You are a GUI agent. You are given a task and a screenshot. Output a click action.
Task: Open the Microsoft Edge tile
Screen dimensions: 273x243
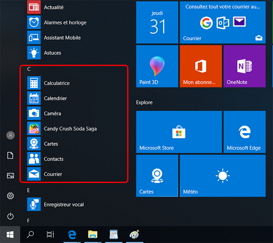tap(245, 132)
